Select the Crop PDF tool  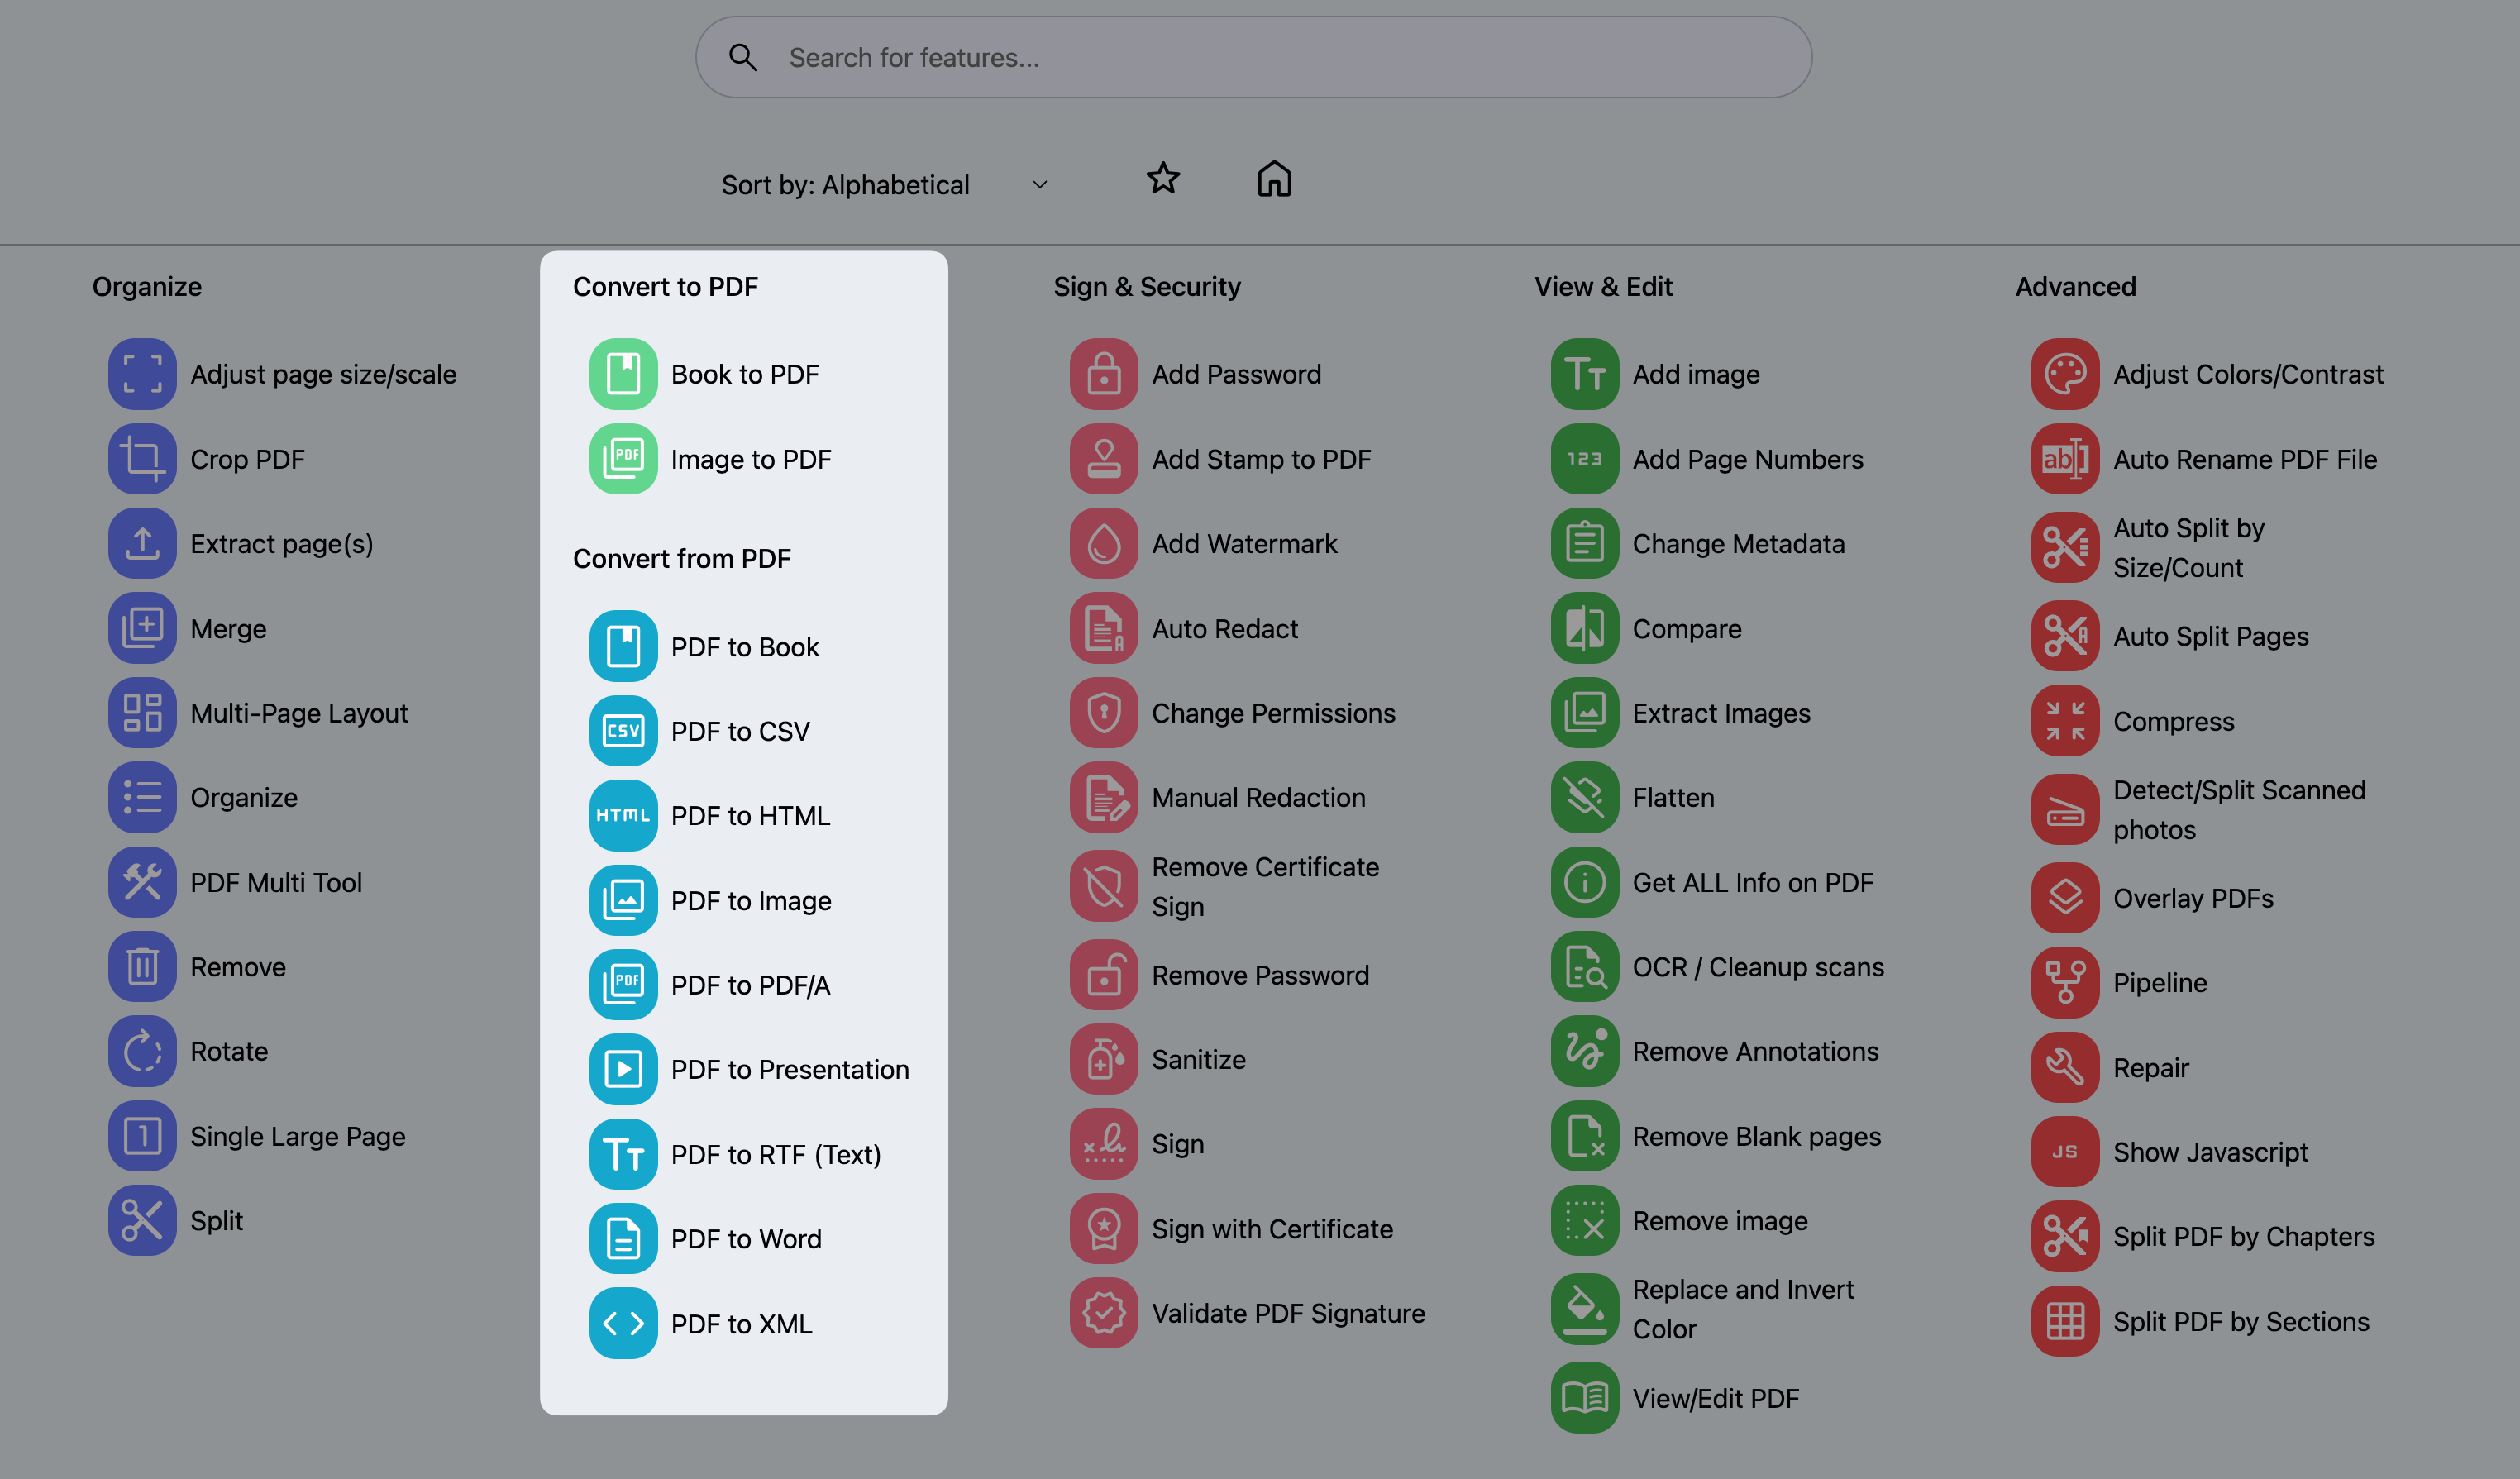click(x=248, y=459)
